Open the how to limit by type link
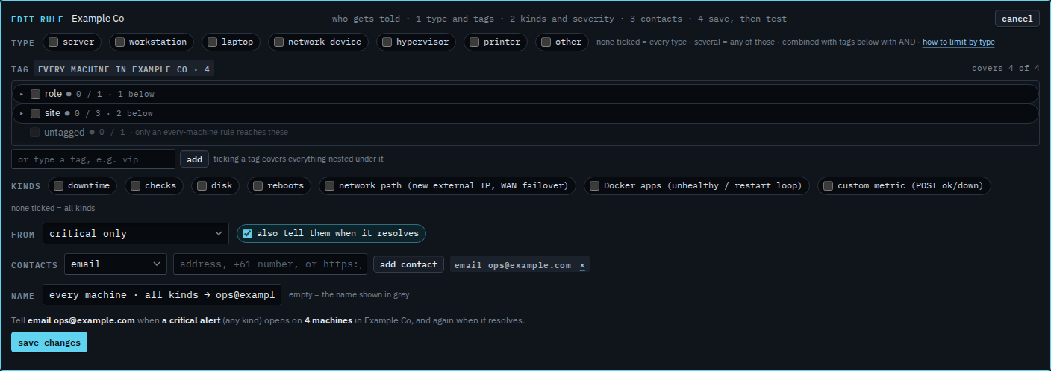This screenshot has height=371, width=1051. 958,42
